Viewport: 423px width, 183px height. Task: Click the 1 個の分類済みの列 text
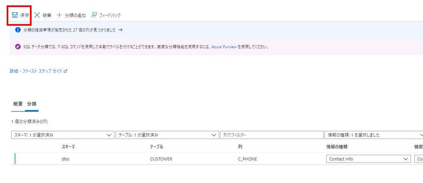(30, 122)
